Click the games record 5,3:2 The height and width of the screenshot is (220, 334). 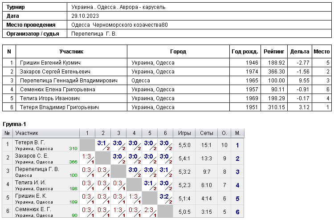184,172
